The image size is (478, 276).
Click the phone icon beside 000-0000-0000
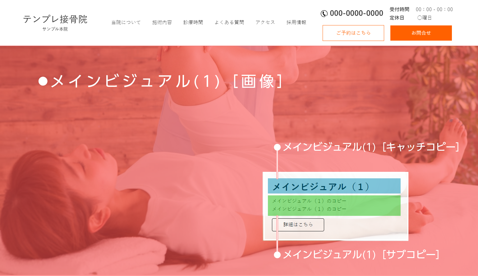324,14
